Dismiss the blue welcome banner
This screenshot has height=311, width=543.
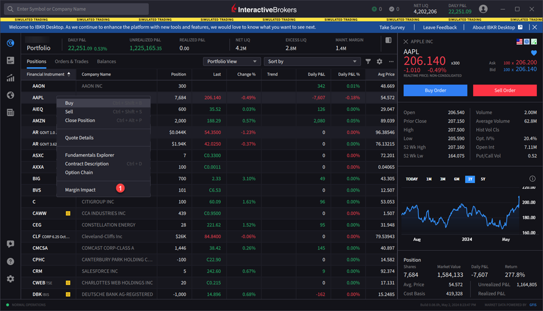pos(535,27)
